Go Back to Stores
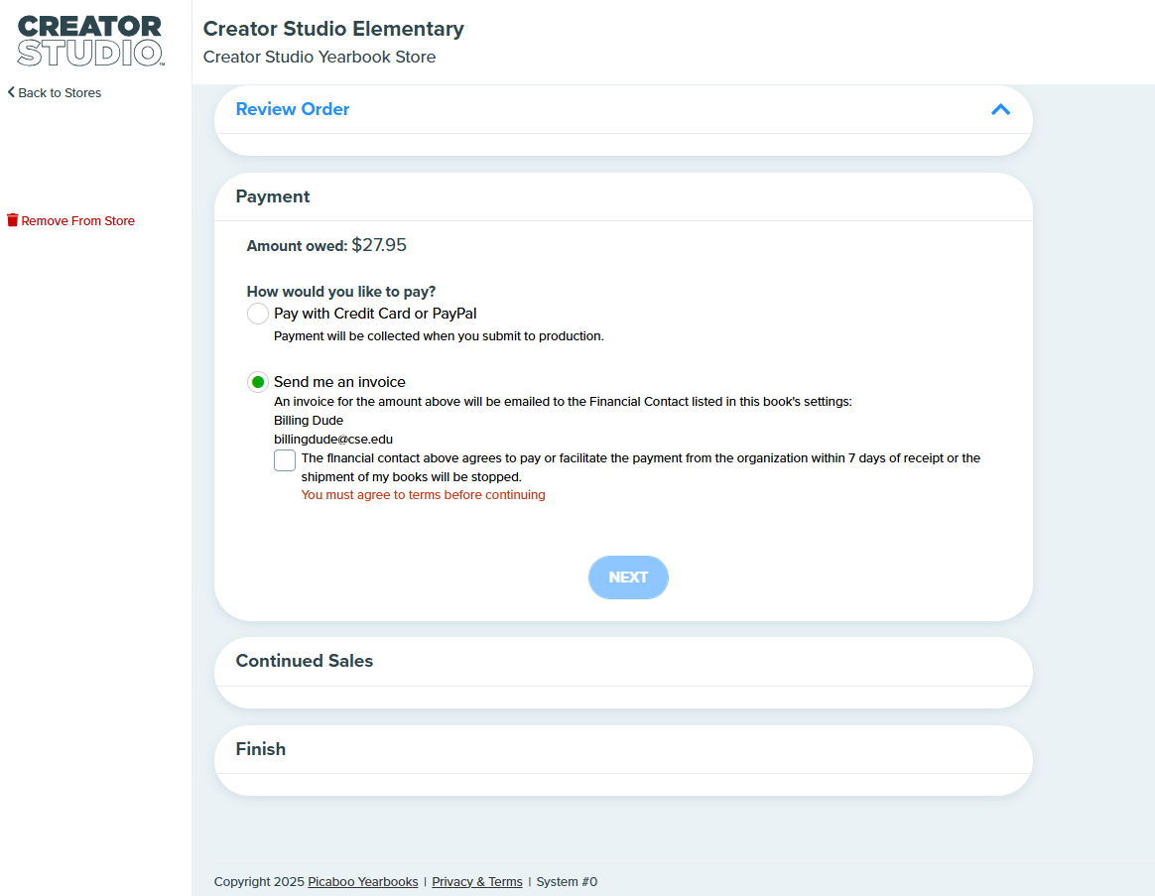 point(60,93)
